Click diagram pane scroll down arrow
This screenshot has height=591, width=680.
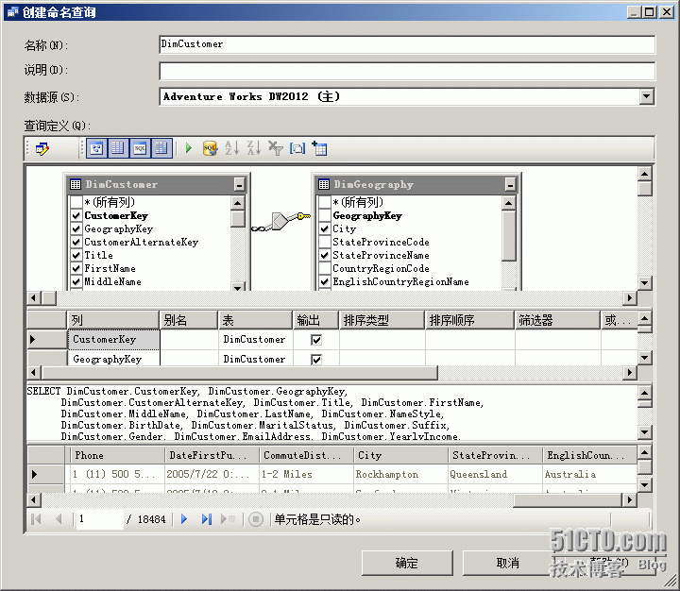[644, 283]
